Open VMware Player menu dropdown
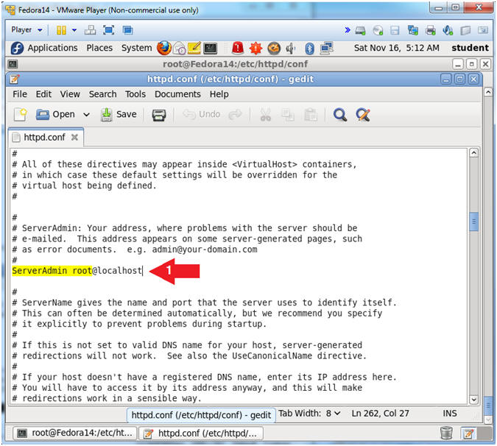The height and width of the screenshot is (446, 497). point(27,29)
